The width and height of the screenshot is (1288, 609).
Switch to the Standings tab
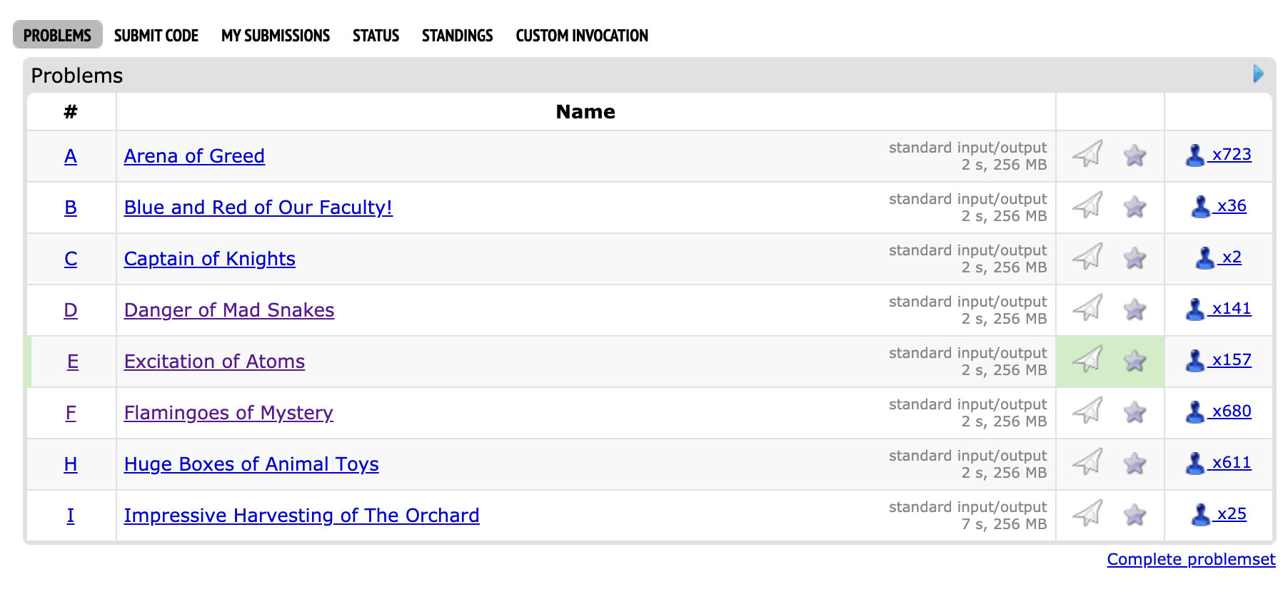[x=457, y=36]
